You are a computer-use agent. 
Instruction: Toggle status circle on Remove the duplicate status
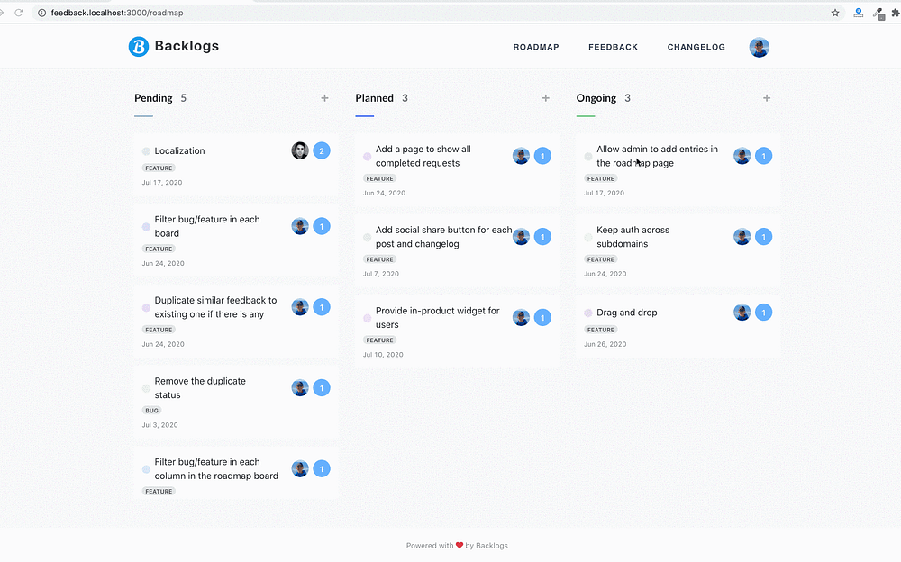[146, 388]
